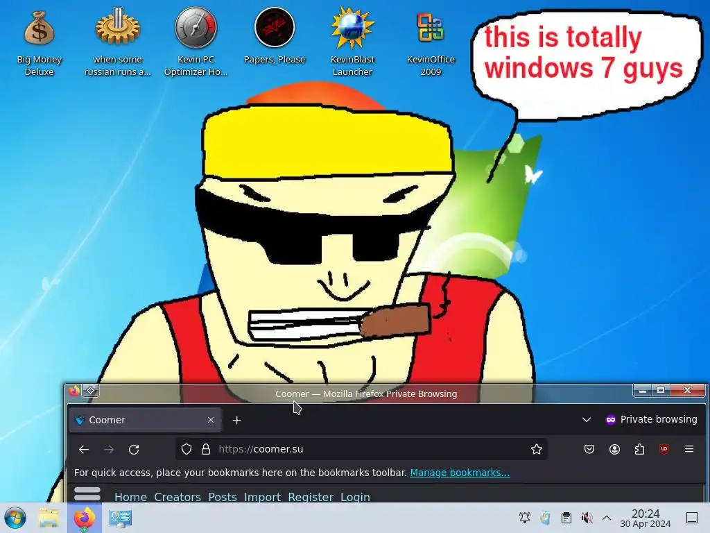This screenshot has width=710, height=533.
Task: Click the Import navigation link
Action: tap(262, 497)
